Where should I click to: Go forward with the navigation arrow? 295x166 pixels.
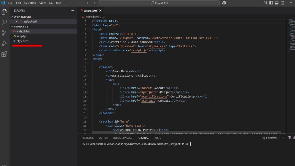point(94,3)
